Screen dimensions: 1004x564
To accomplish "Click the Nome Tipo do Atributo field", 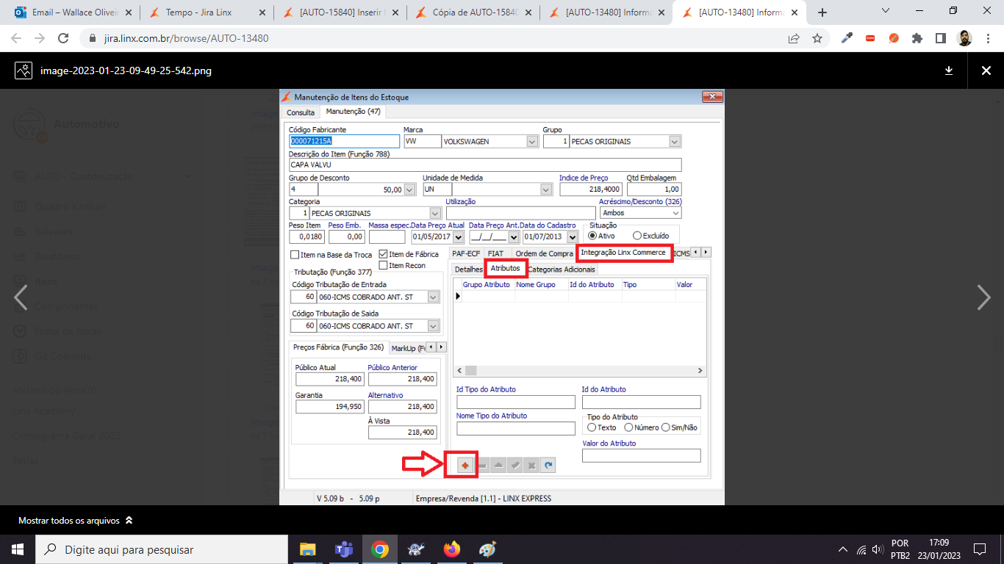I will (x=516, y=428).
